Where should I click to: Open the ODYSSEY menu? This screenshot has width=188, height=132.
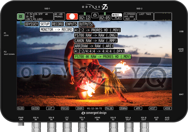tap(31, 24)
